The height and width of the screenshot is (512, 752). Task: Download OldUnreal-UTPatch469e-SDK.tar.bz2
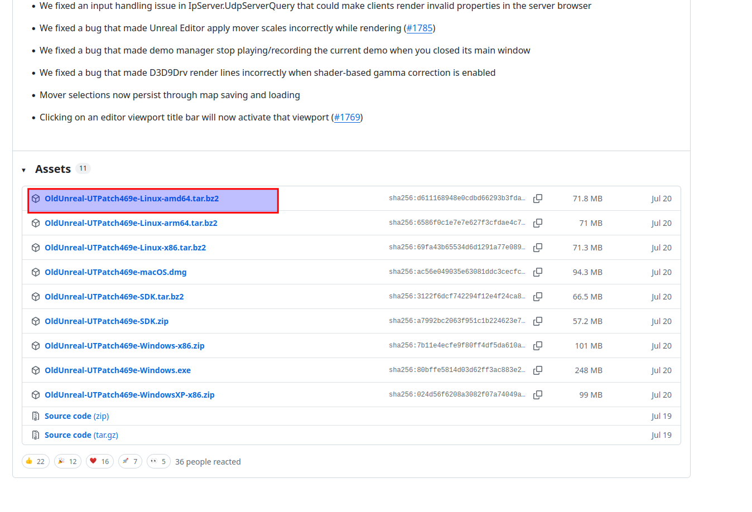coord(114,297)
